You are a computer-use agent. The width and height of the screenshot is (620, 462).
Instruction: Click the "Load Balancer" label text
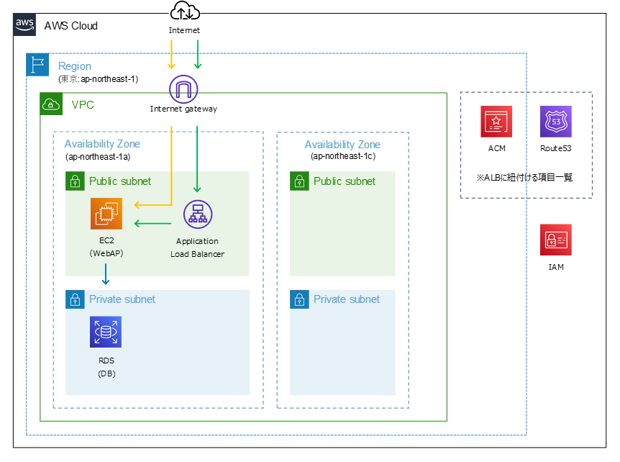[197, 254]
